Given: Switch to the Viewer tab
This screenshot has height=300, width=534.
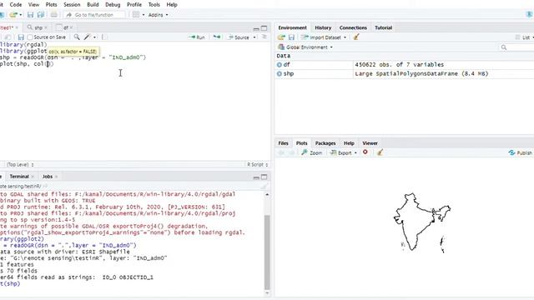Looking at the screenshot, I should click(x=370, y=143).
